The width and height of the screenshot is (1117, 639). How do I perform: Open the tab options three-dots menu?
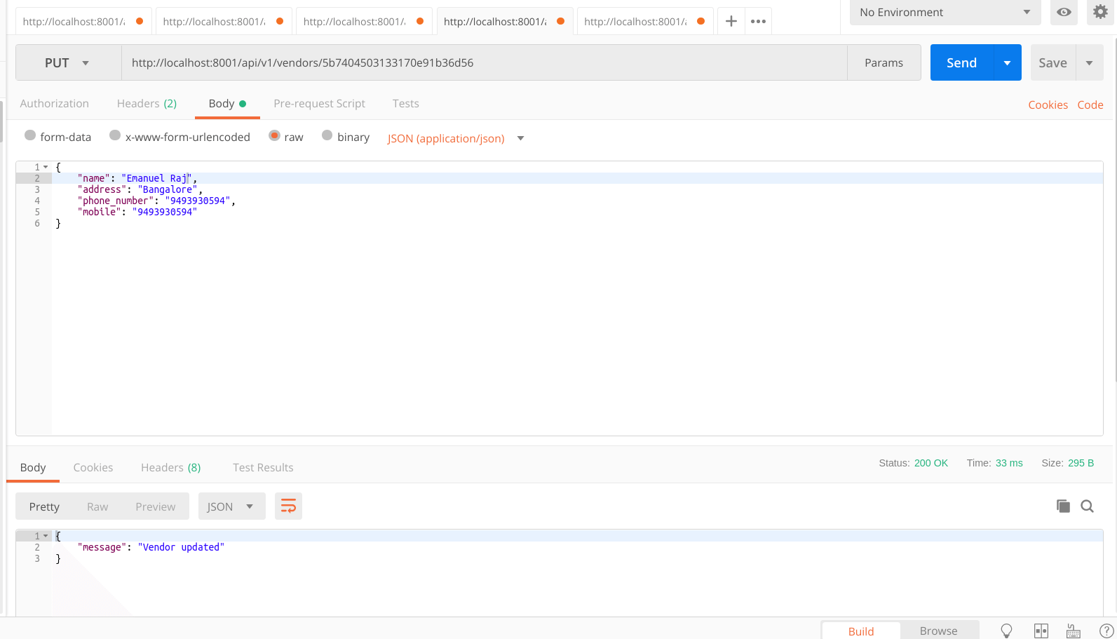[758, 21]
